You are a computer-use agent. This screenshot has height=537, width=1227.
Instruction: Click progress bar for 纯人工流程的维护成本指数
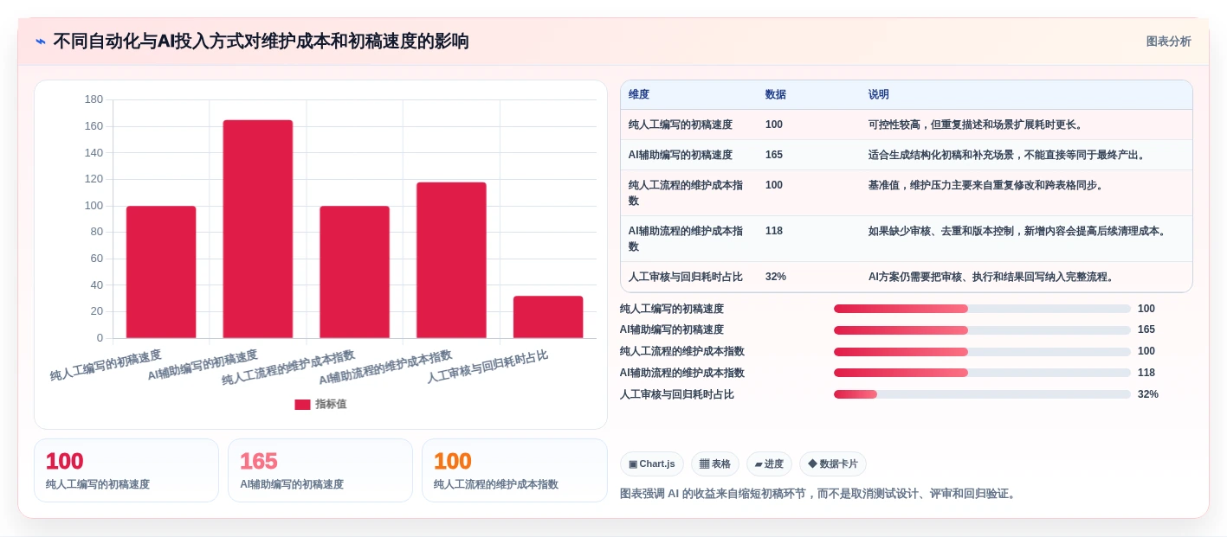(982, 351)
